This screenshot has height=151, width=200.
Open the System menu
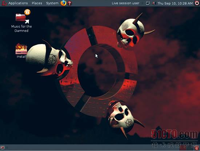(52, 3)
